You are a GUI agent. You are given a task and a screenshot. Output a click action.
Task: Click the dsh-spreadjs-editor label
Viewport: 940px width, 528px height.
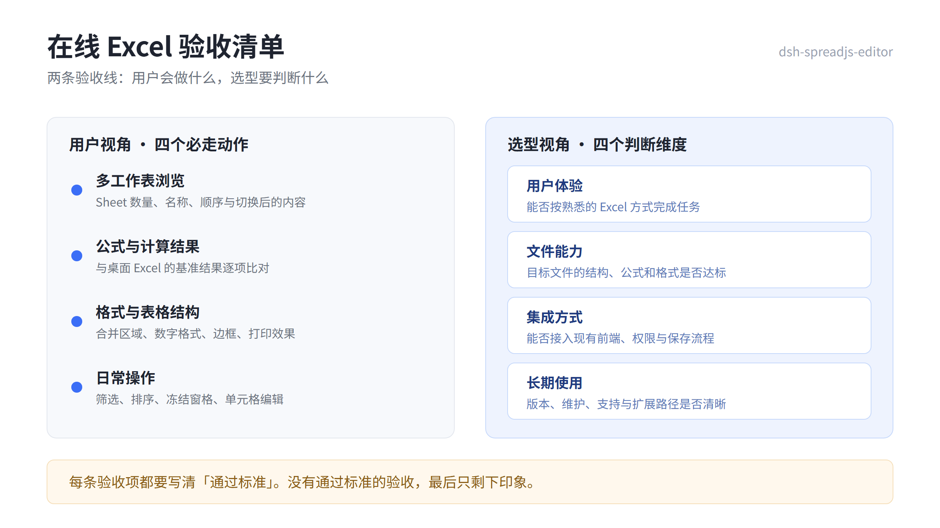(835, 52)
